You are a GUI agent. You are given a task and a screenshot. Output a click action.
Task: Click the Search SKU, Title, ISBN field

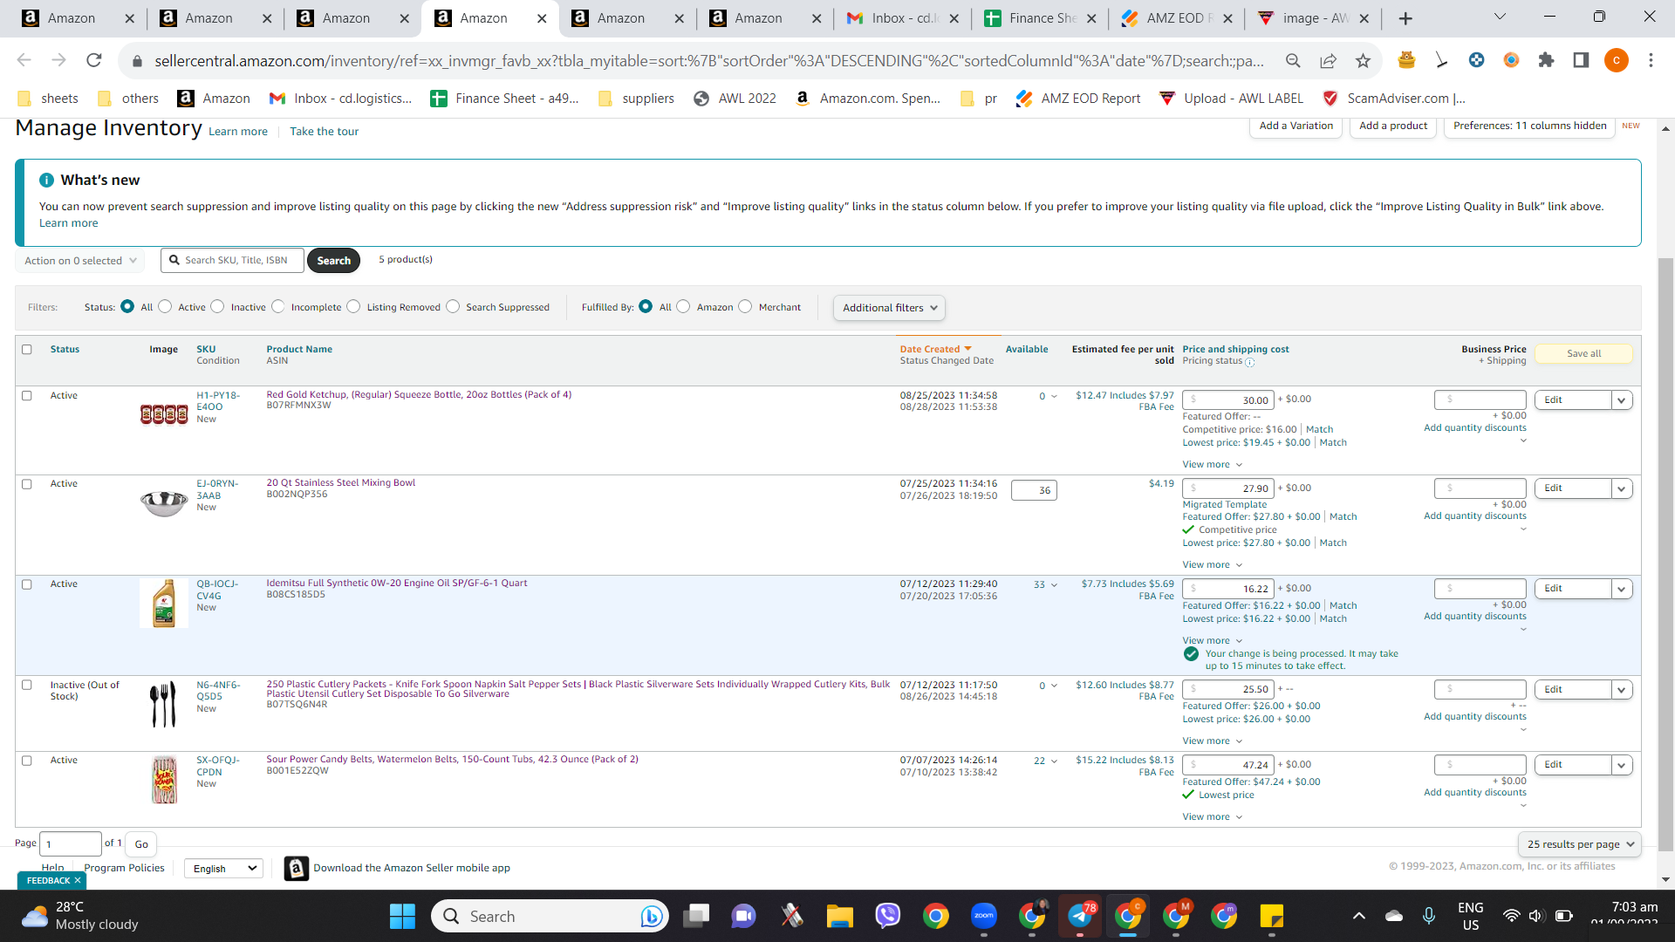[233, 260]
